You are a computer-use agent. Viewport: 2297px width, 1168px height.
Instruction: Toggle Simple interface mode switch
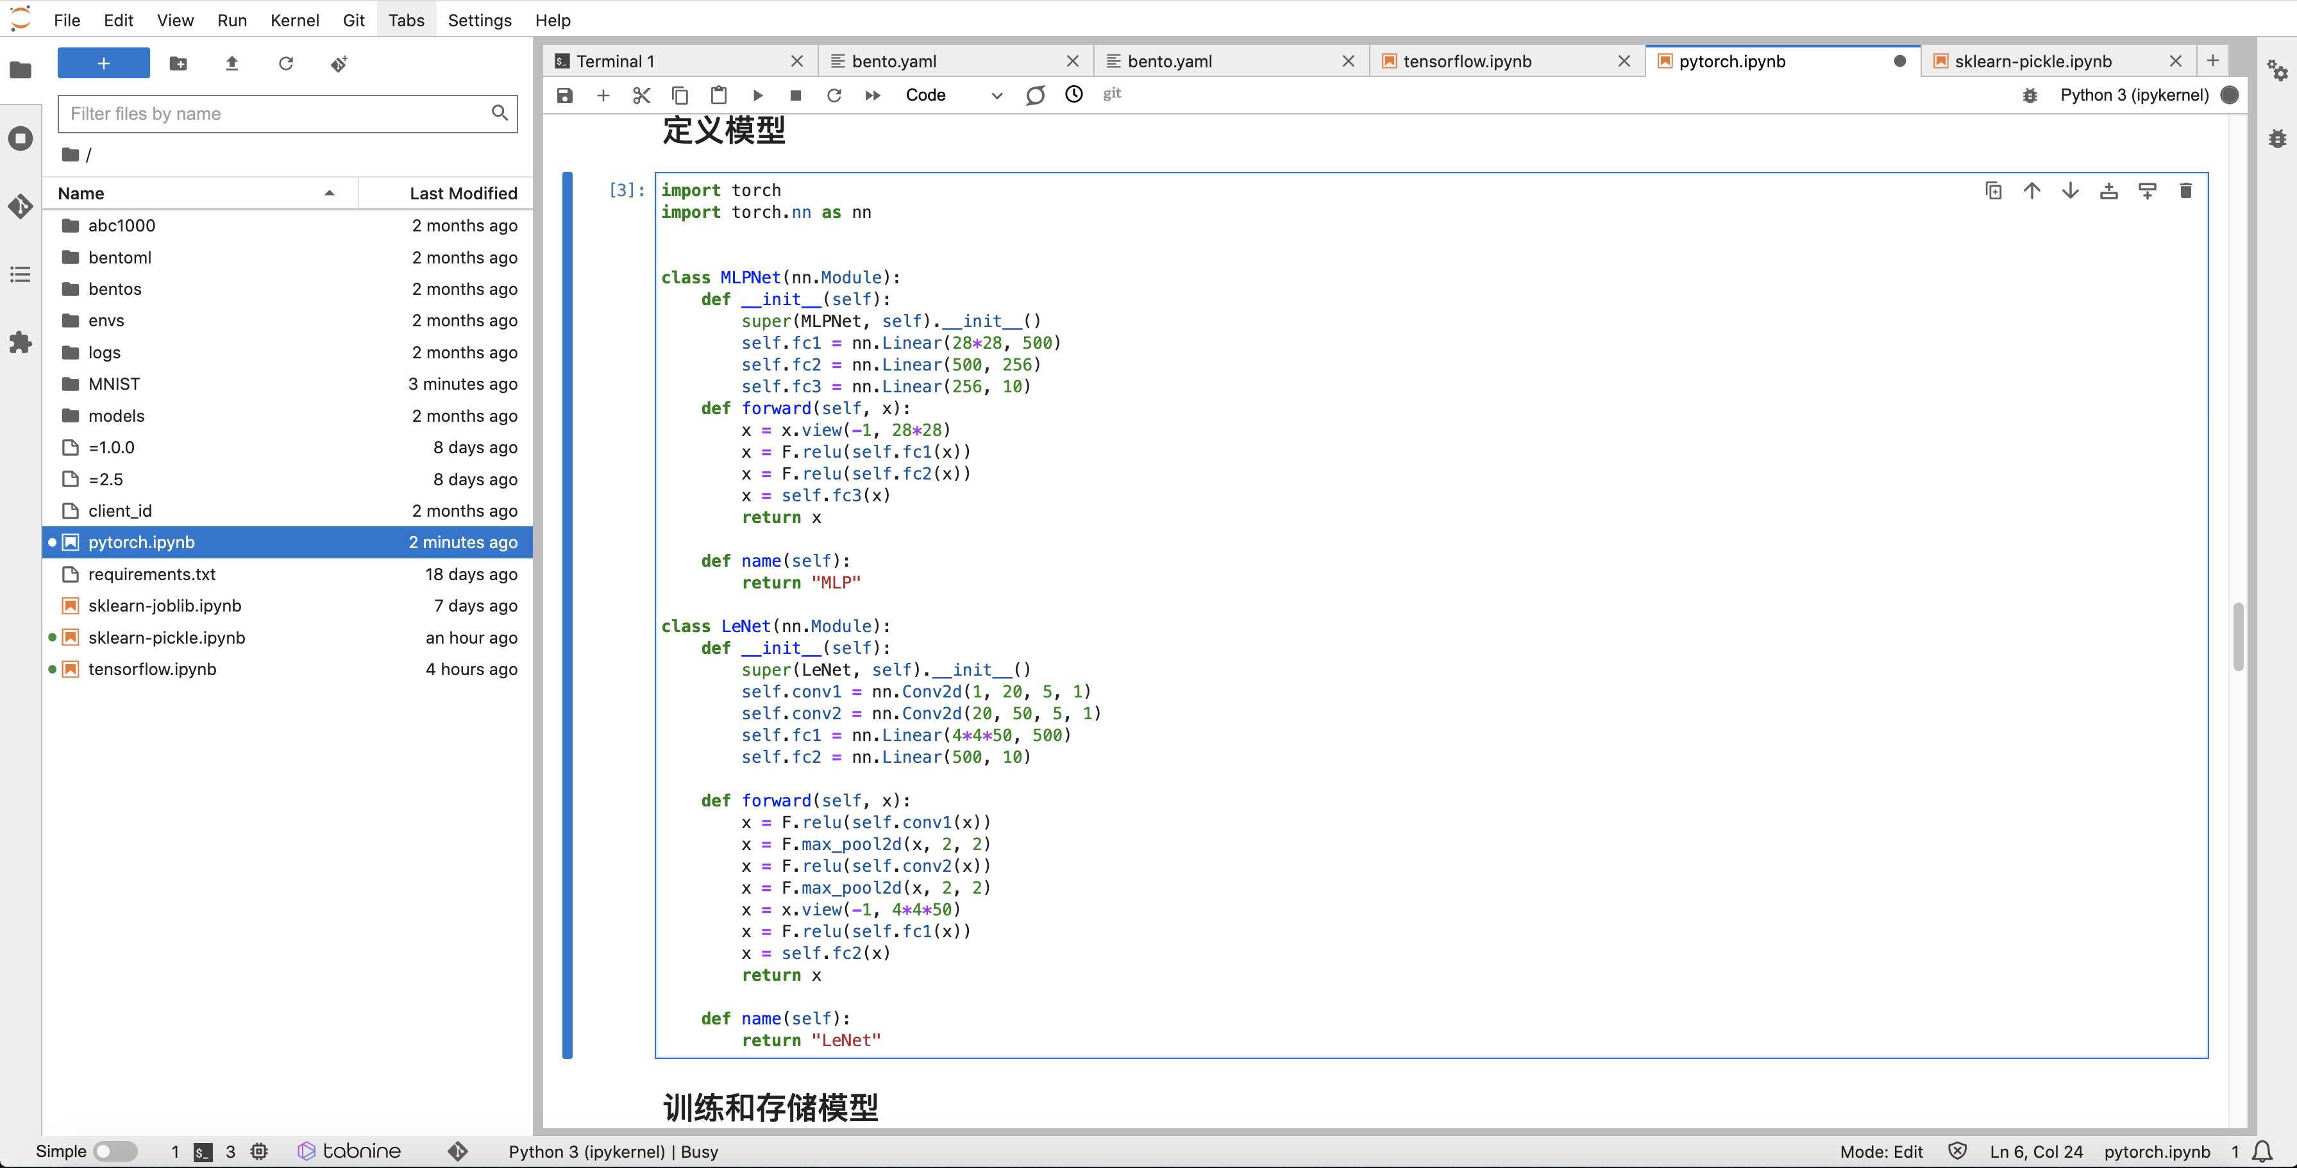[115, 1151]
